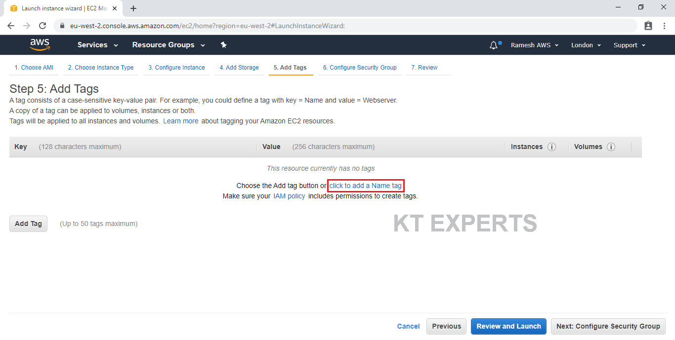The height and width of the screenshot is (340, 675).
Task: Go to step 6 Configure Security Group
Action: [x=360, y=68]
